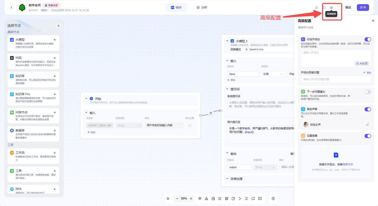The image size is (378, 206).
Task: Open the String variable type dropdown
Action: [129, 125]
